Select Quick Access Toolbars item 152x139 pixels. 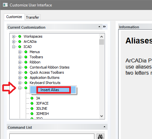click(x=47, y=72)
